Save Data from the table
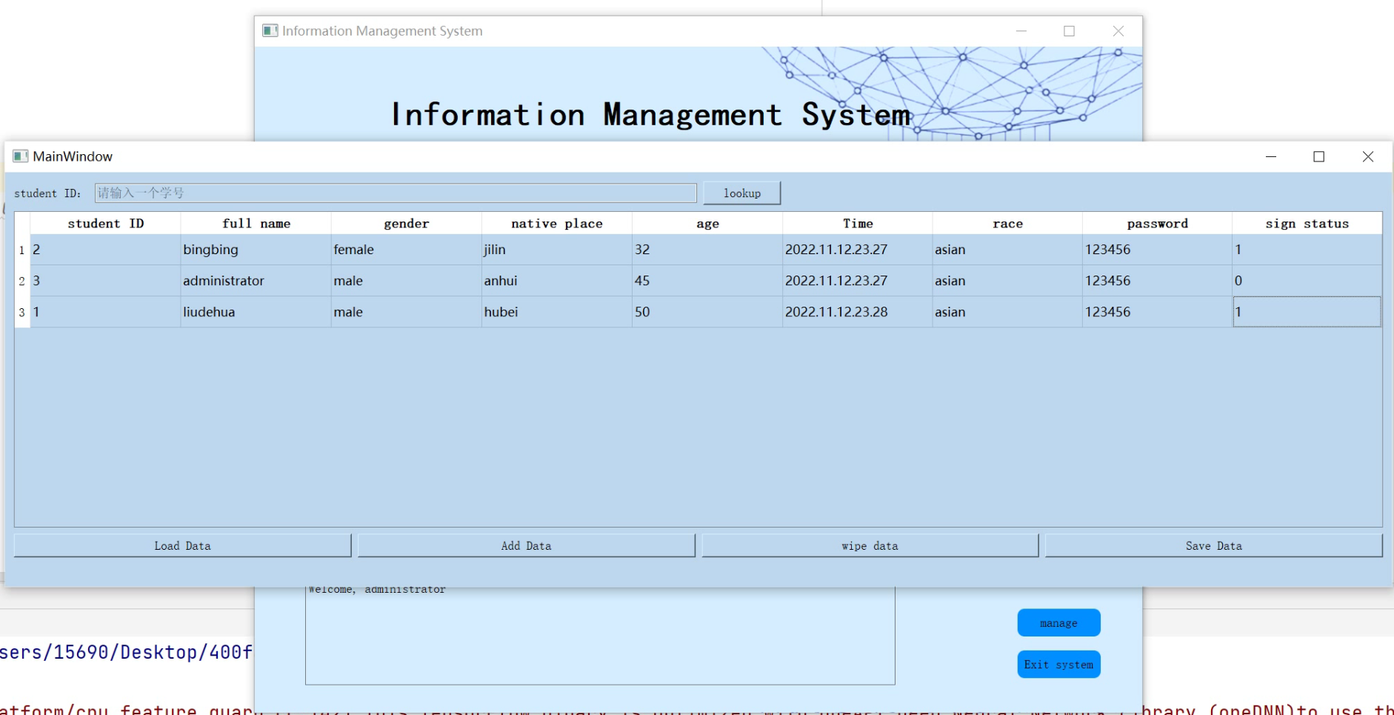This screenshot has width=1394, height=715. pos(1213,545)
